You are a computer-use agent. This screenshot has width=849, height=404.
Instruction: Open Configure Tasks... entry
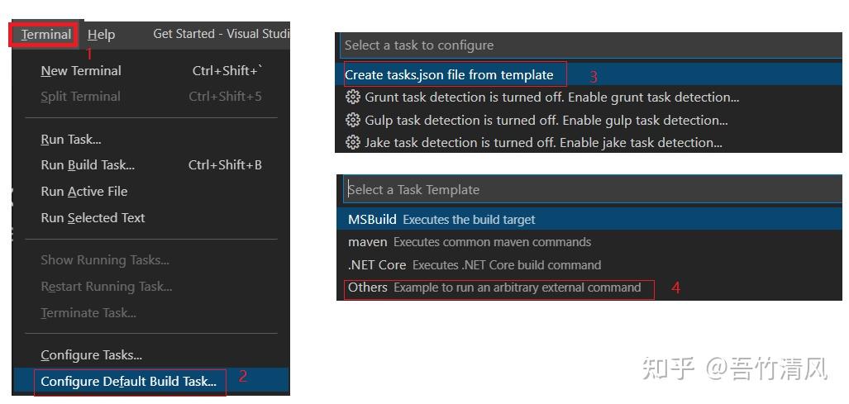click(x=151, y=355)
